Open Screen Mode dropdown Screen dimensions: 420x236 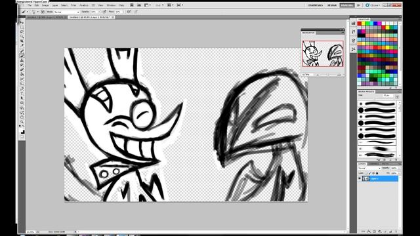click(x=180, y=5)
